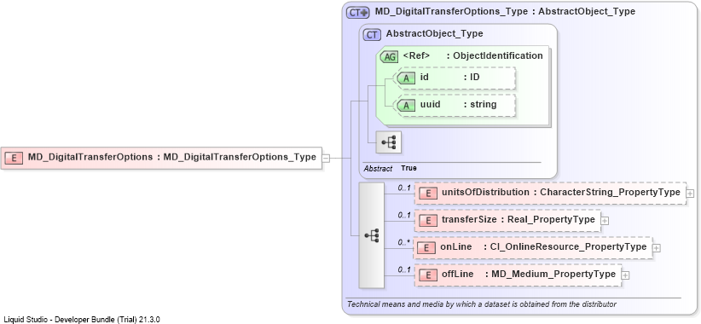This screenshot has height=324, width=701.
Task: Expand the unitsOfDistribution element
Action: tap(690, 194)
